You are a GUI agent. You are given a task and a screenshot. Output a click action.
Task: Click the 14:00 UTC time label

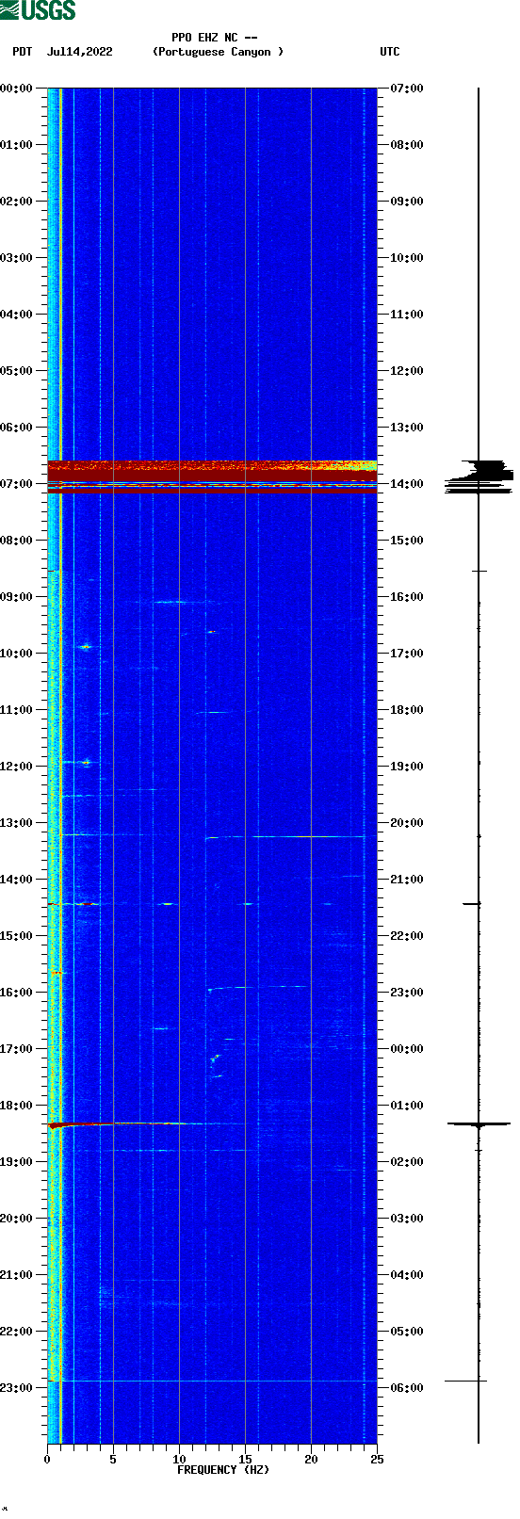pos(407,484)
